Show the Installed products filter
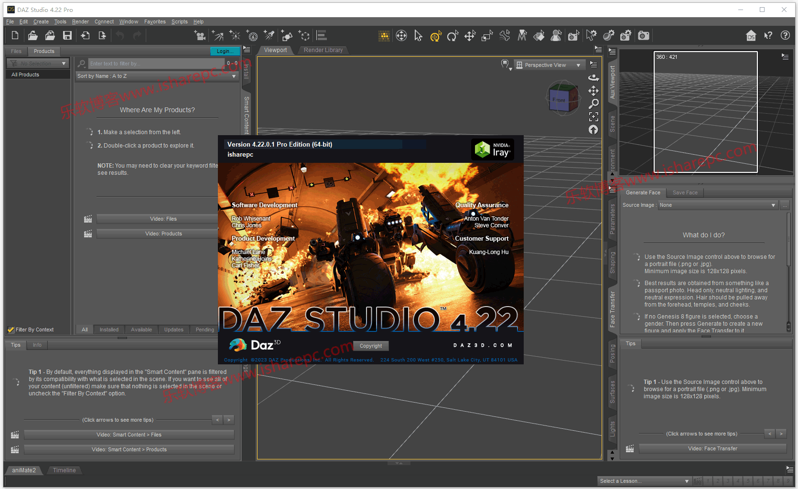 pyautogui.click(x=109, y=330)
